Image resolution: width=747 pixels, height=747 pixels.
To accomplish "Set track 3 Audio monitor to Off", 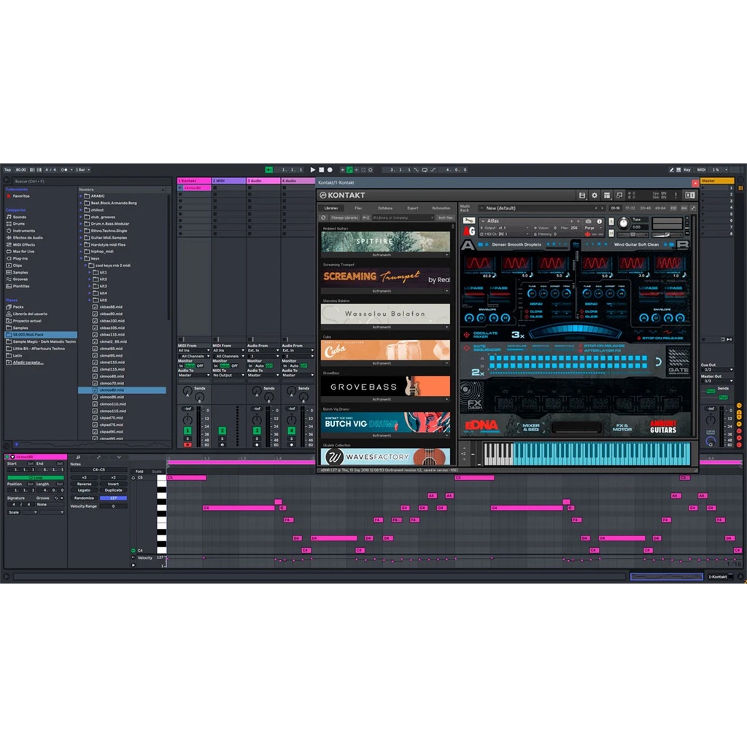I will (269, 365).
